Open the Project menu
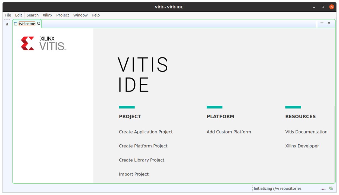Screen dimensions: 339x195 point(63,15)
